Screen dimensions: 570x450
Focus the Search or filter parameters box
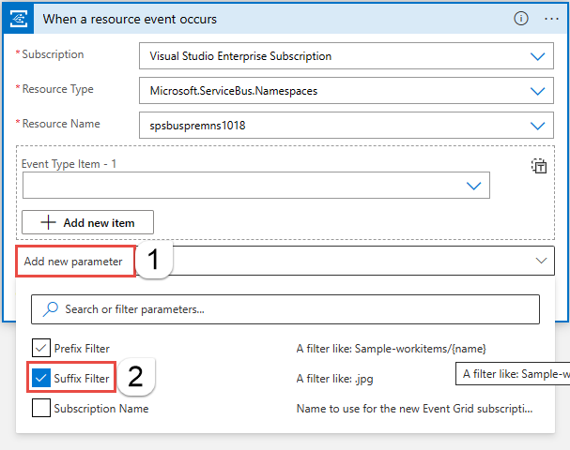[291, 308]
